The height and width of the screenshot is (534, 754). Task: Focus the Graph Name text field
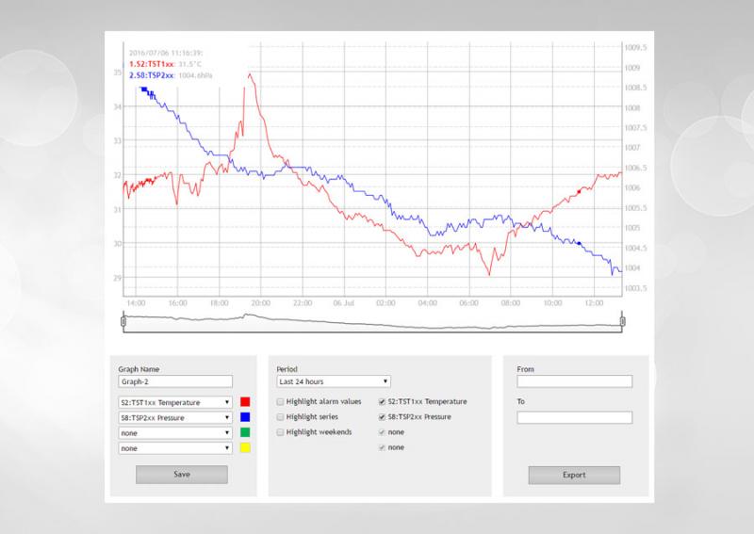(174, 382)
